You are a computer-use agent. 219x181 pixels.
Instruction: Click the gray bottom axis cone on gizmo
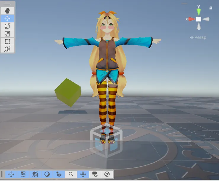(199, 26)
